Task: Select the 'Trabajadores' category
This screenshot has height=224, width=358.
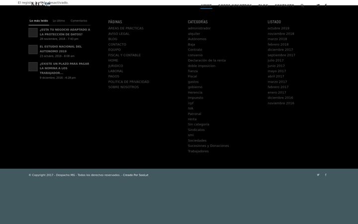Action: (198, 151)
